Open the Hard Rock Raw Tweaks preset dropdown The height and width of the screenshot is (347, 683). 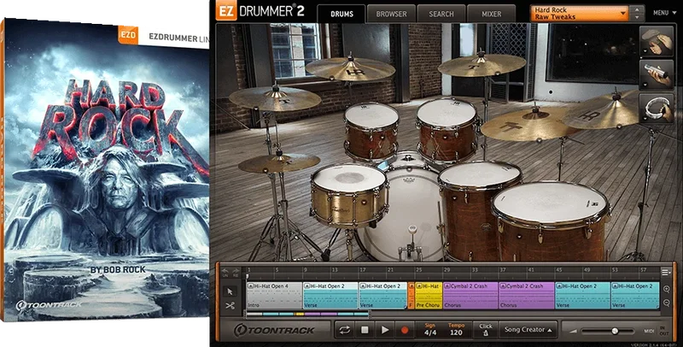coord(580,13)
